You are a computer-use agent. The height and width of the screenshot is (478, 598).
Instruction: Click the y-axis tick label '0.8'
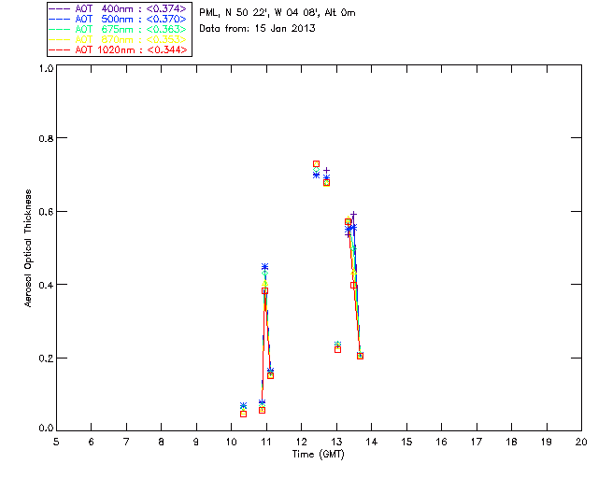[46, 138]
